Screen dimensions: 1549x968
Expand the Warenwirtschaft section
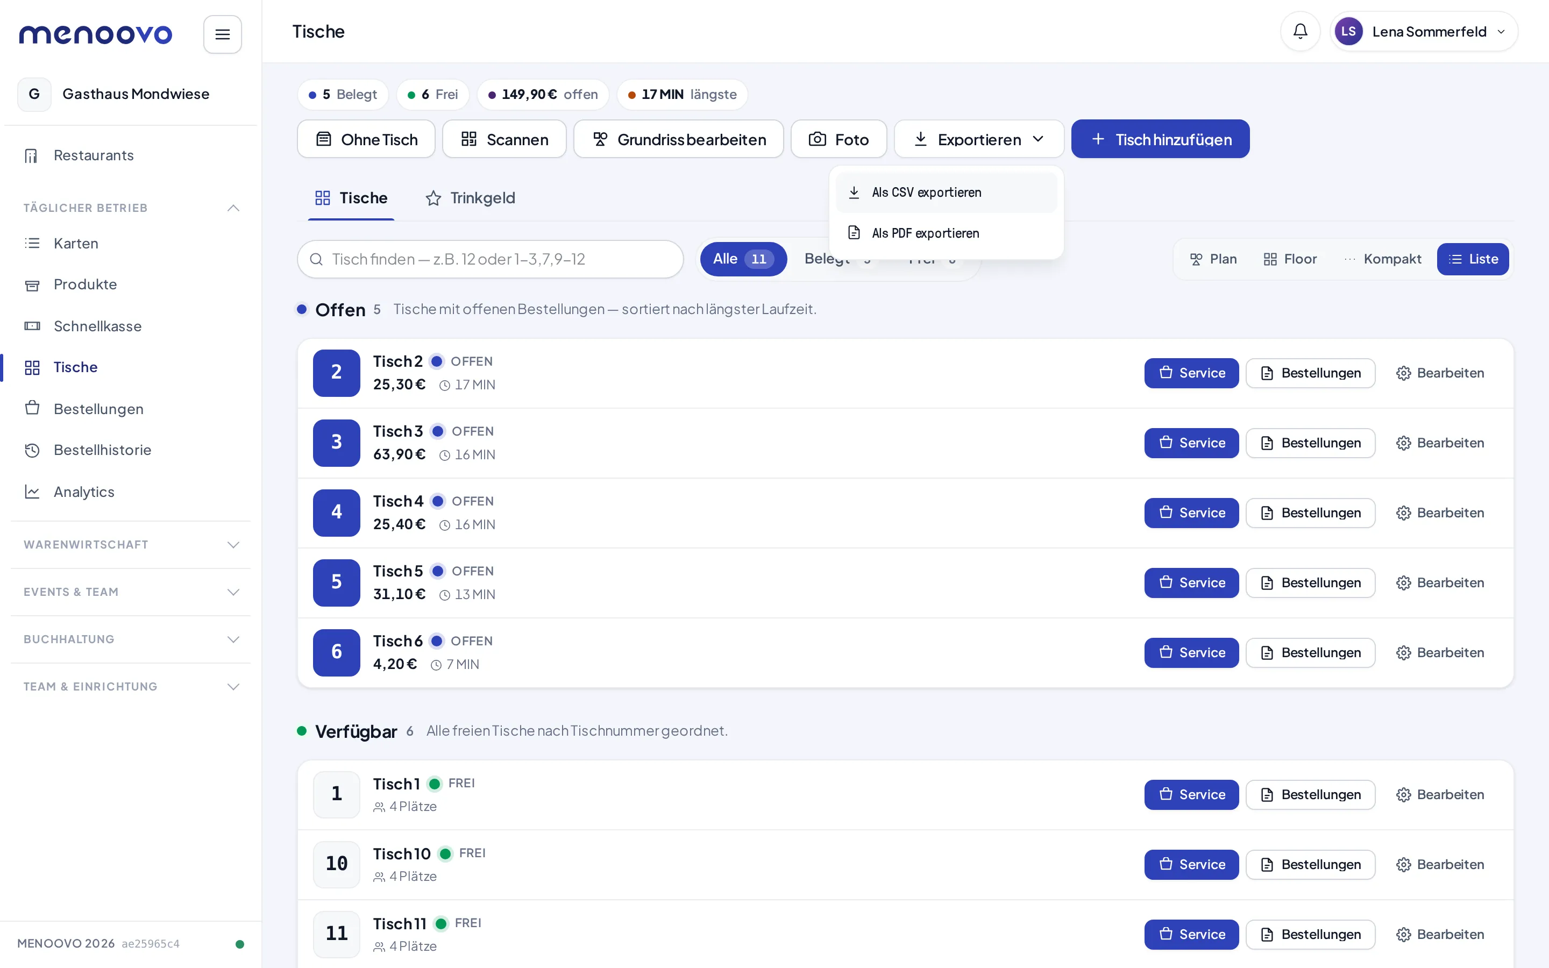[x=131, y=545]
